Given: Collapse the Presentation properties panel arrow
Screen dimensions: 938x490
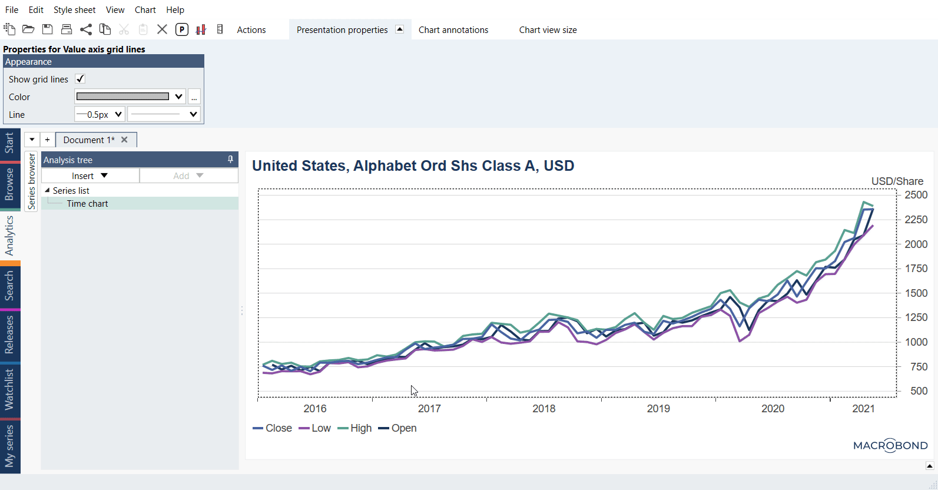Looking at the screenshot, I should pyautogui.click(x=400, y=29).
